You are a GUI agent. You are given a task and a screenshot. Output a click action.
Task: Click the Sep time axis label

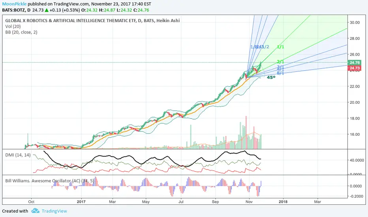[215, 202]
